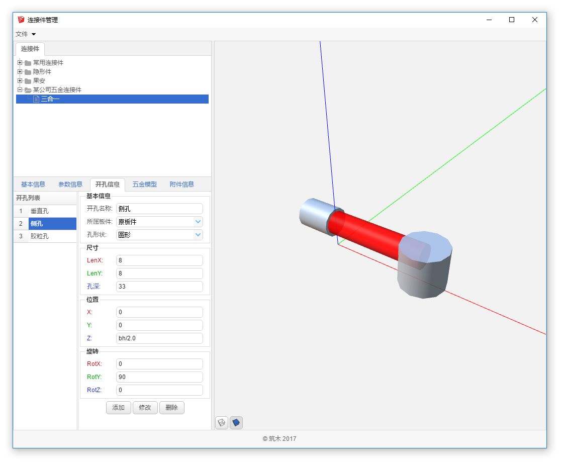Enable the solid blue cube shading mode
This screenshot has width=563, height=462.
(x=236, y=423)
